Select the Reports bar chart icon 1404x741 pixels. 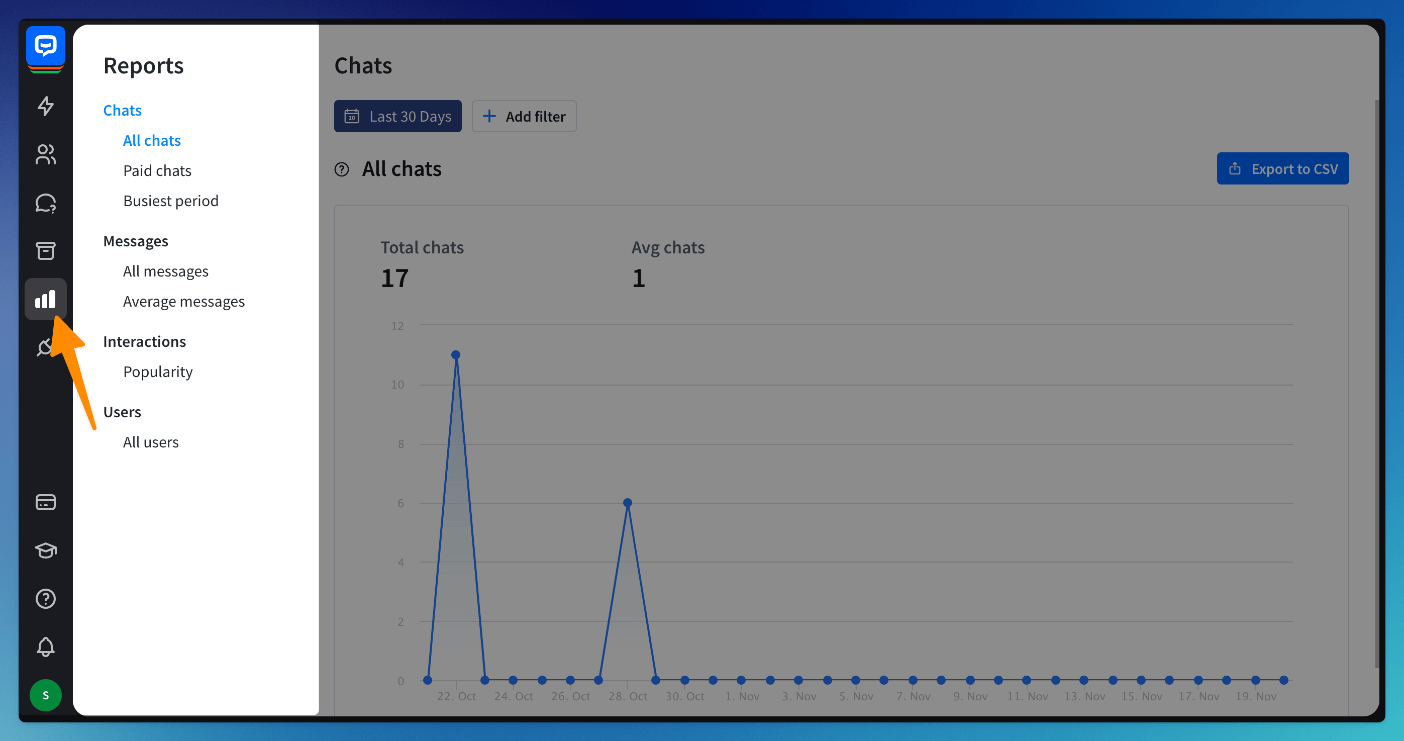click(x=46, y=299)
